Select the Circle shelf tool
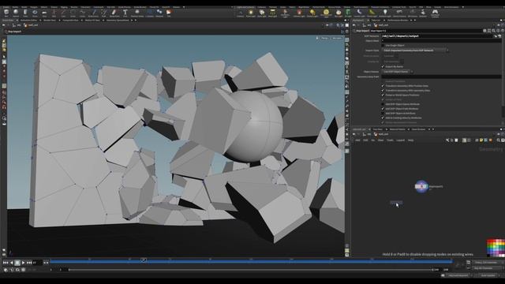Viewport: 505px width, 284px height. (x=73, y=13)
